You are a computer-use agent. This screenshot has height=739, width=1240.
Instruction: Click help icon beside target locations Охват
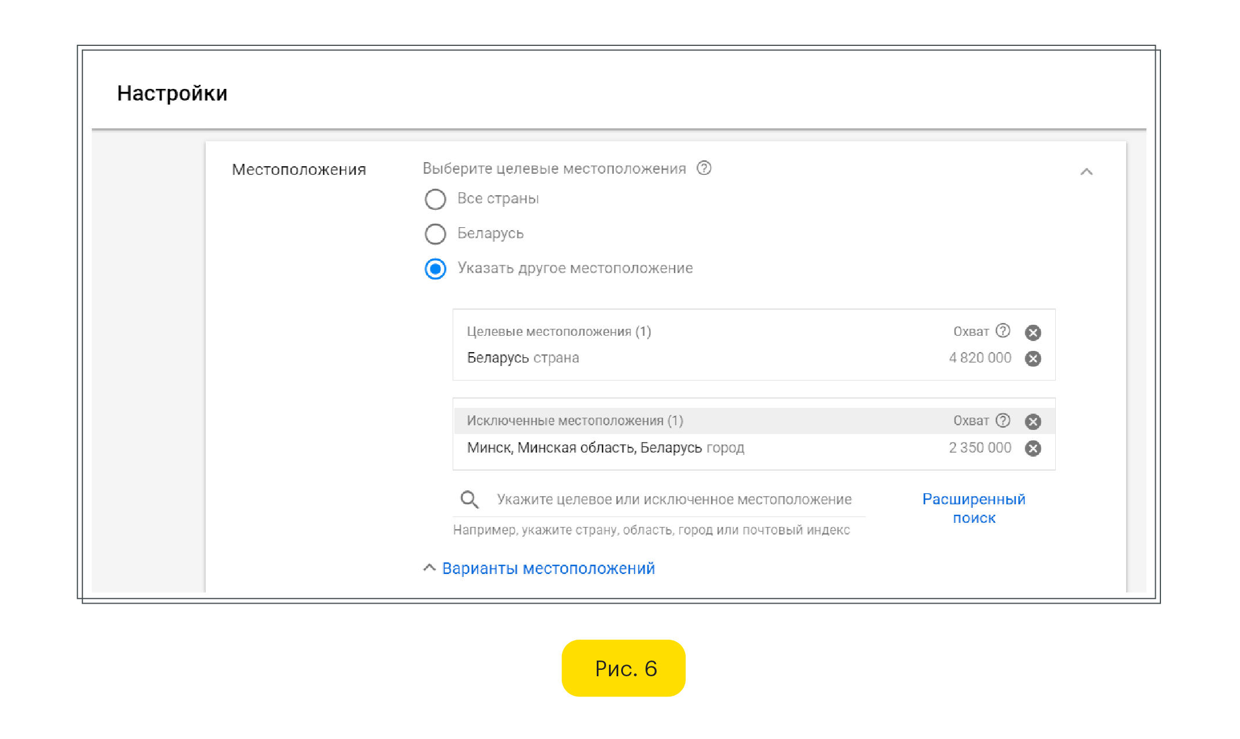coord(1002,331)
